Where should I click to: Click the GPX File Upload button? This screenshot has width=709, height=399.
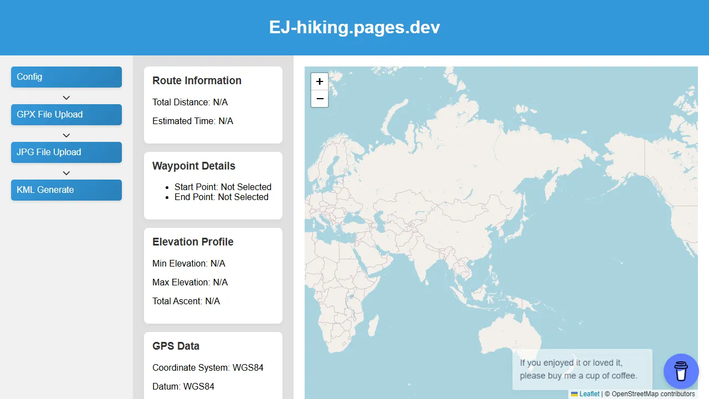pos(66,115)
